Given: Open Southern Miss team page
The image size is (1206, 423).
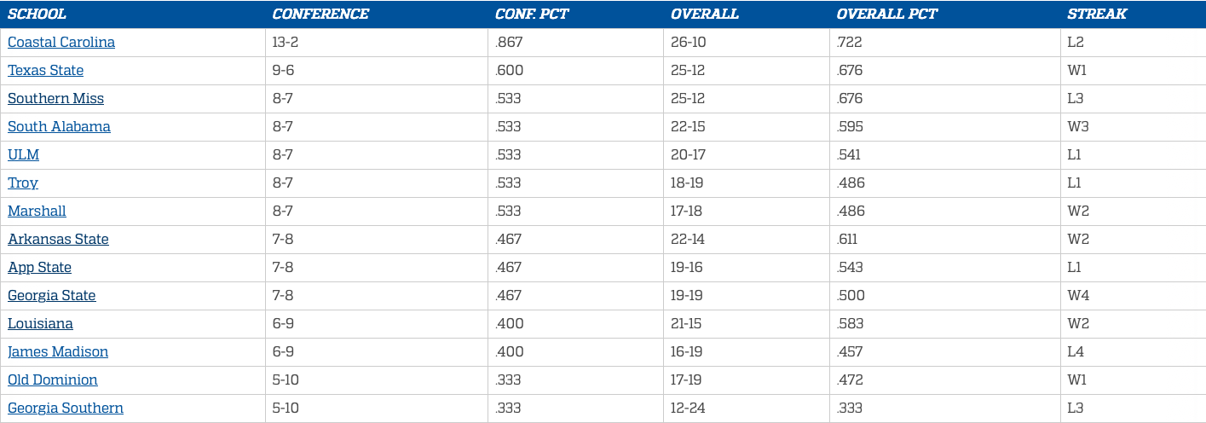Looking at the screenshot, I should [55, 99].
